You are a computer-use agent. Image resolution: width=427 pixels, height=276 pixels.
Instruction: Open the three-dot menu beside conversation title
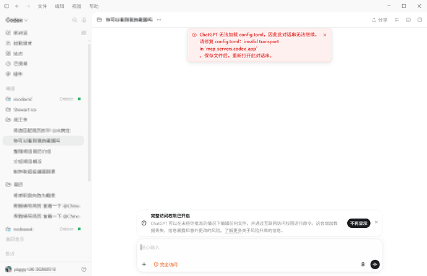[x=159, y=20]
